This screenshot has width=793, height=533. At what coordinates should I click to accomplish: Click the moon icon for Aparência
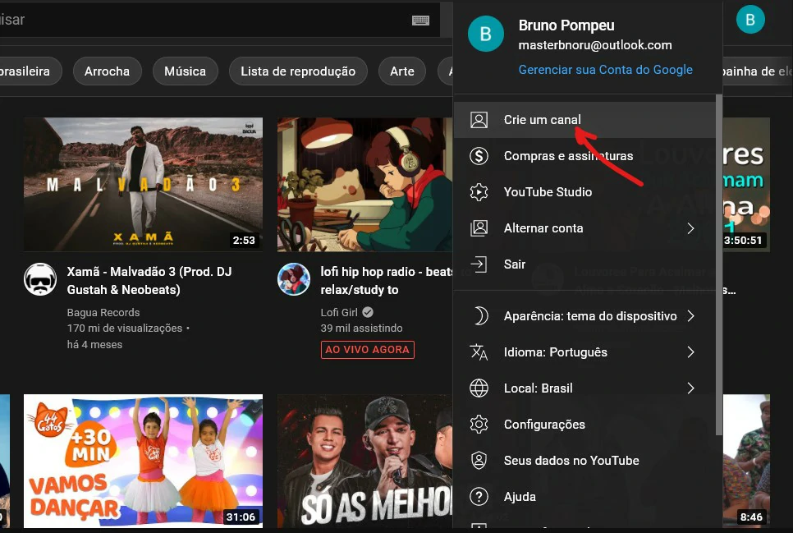click(x=480, y=316)
